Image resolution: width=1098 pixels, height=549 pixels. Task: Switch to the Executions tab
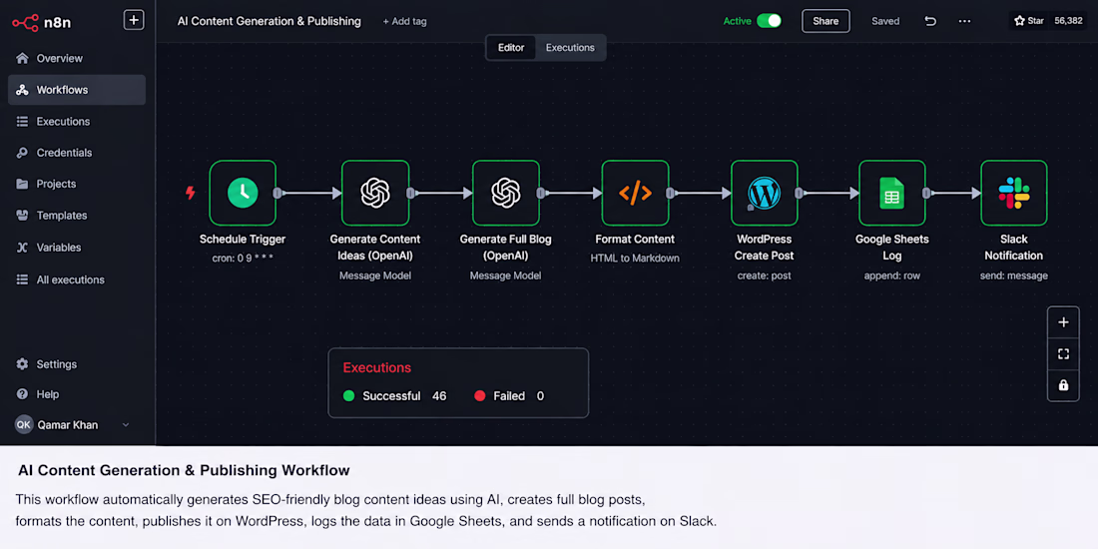[570, 48]
